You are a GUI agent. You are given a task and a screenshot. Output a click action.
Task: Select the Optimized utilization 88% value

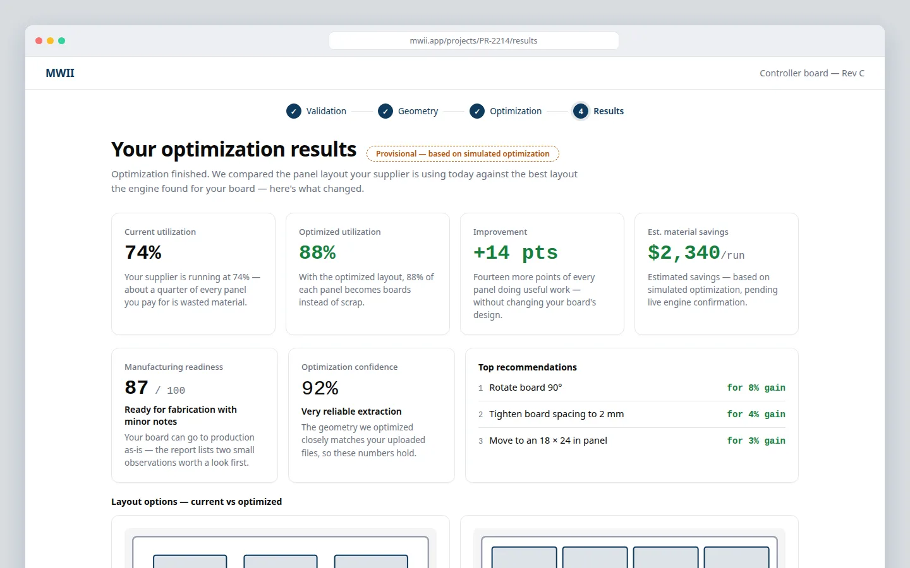click(317, 252)
